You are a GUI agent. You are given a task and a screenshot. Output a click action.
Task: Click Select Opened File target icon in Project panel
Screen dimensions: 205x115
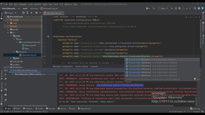point(23,13)
